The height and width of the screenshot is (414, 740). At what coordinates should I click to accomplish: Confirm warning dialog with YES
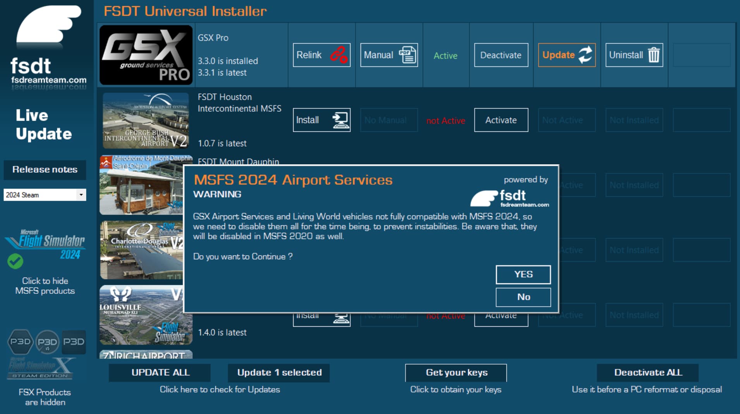click(523, 274)
